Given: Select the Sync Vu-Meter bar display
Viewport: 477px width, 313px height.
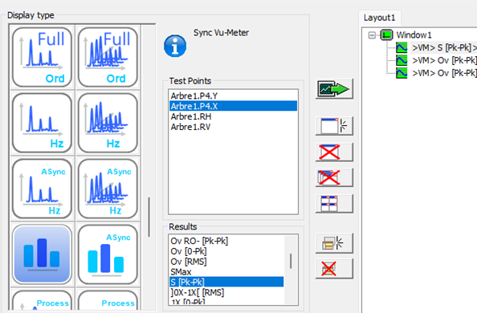Looking at the screenshot, I should 42,254.
